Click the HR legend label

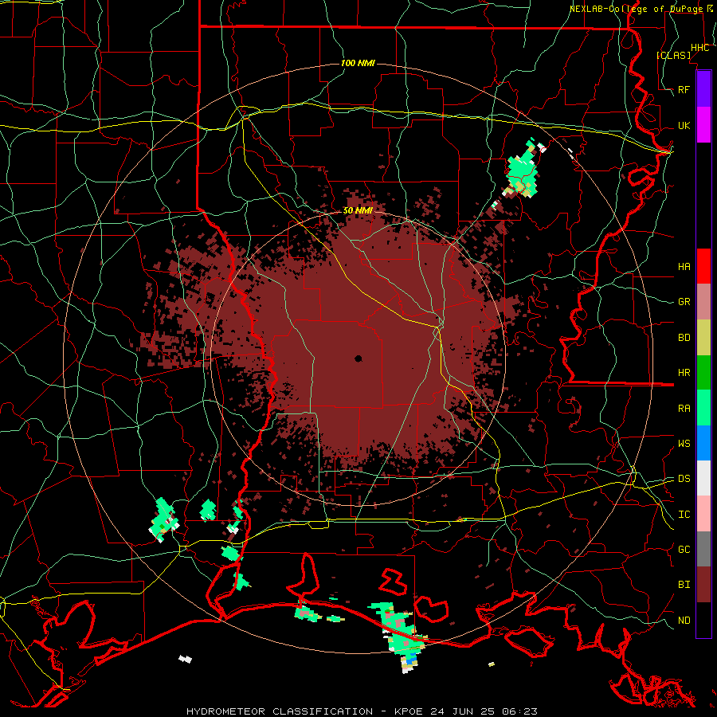coord(684,373)
